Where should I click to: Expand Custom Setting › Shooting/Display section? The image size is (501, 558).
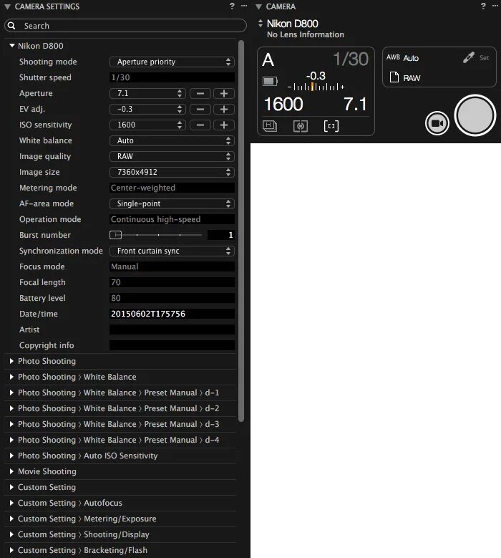point(11,534)
